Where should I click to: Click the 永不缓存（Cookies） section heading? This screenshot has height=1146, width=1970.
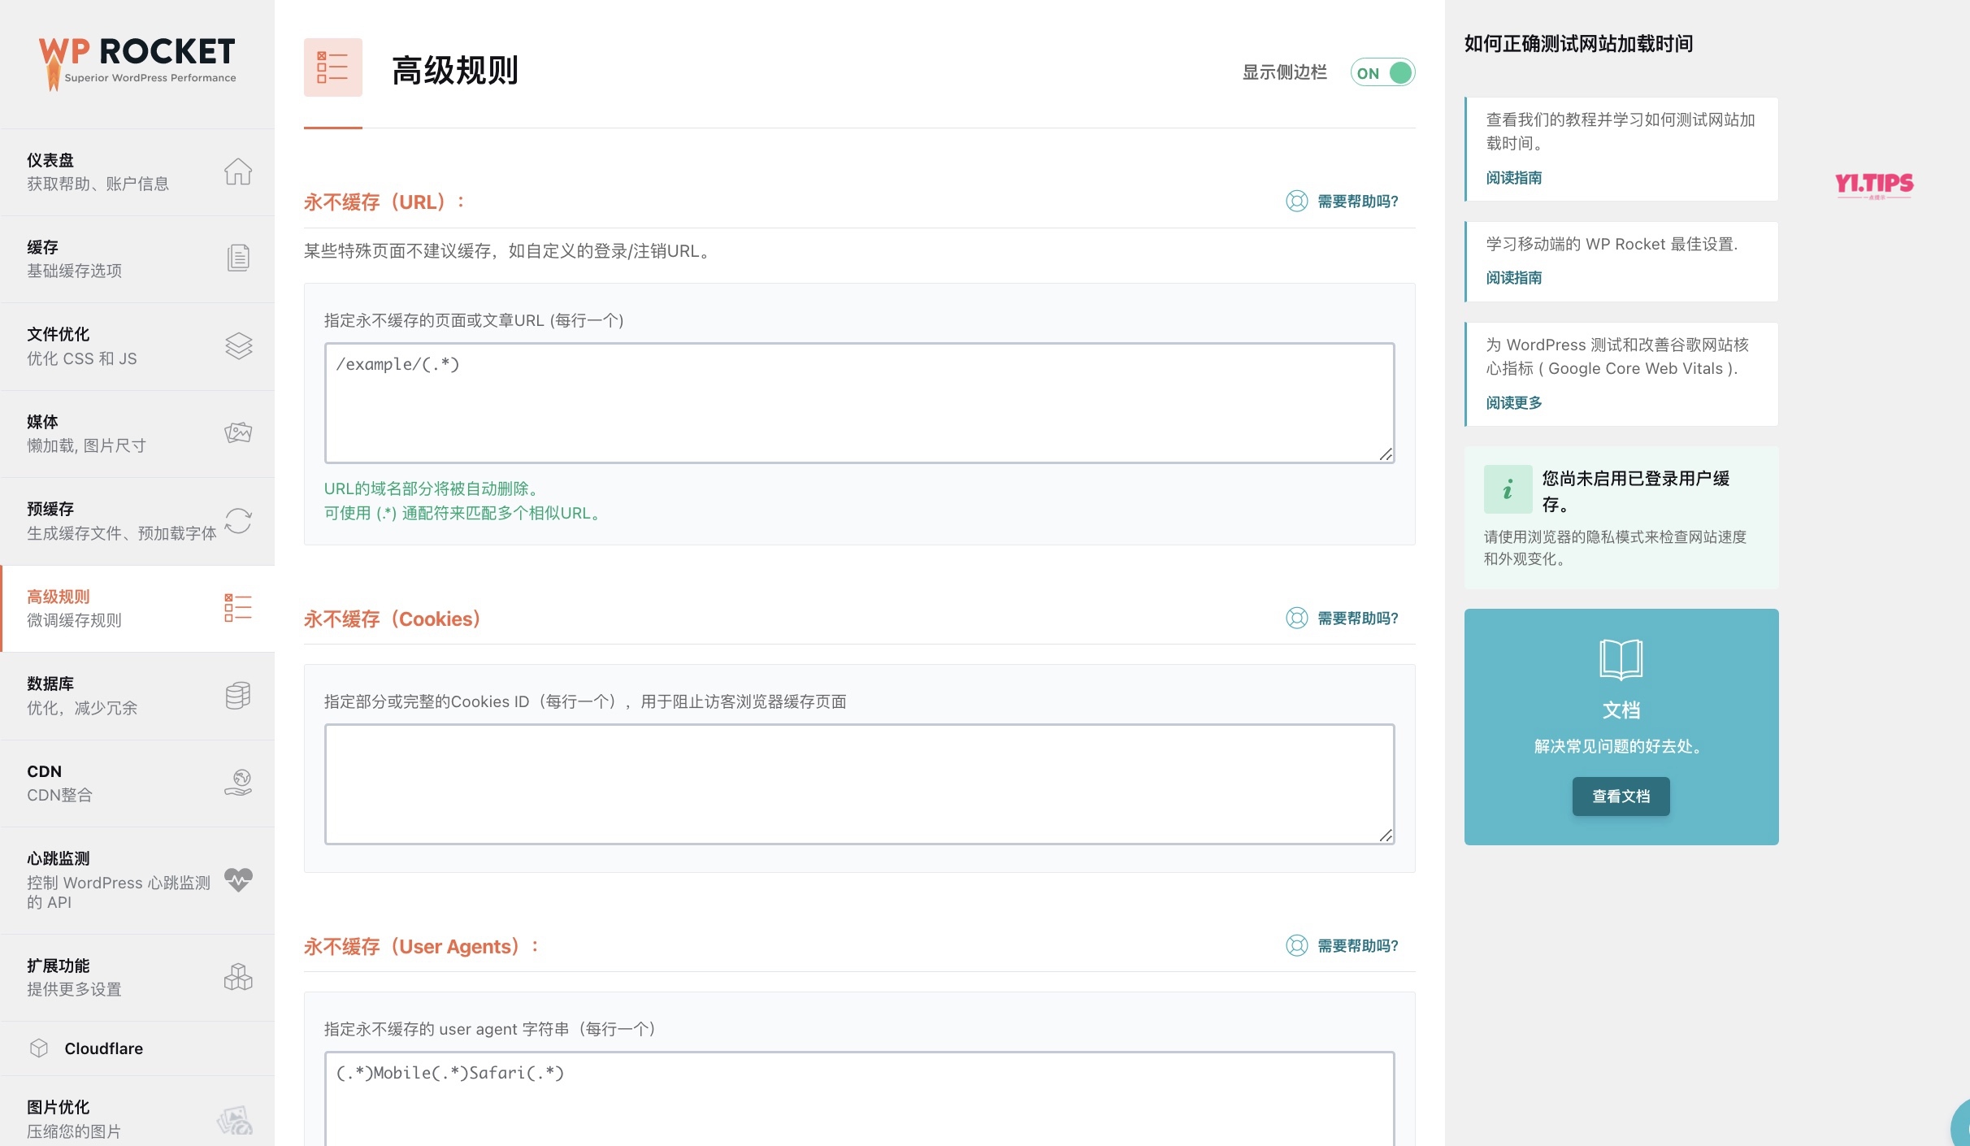pos(393,619)
